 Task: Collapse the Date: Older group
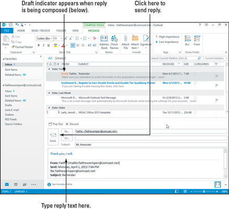(x=49, y=108)
